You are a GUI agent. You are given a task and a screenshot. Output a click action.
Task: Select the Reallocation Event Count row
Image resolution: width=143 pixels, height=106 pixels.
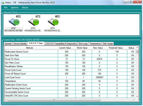click(x=70, y=85)
